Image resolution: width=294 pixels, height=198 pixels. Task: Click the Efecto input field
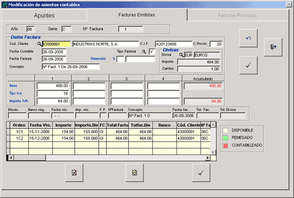(x=17, y=116)
